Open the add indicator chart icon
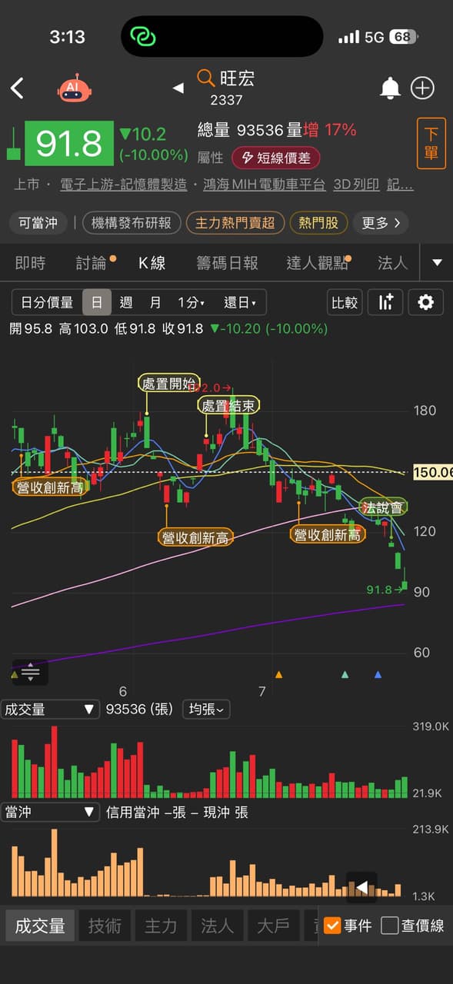Viewport: 453px width, 984px height. [385, 302]
